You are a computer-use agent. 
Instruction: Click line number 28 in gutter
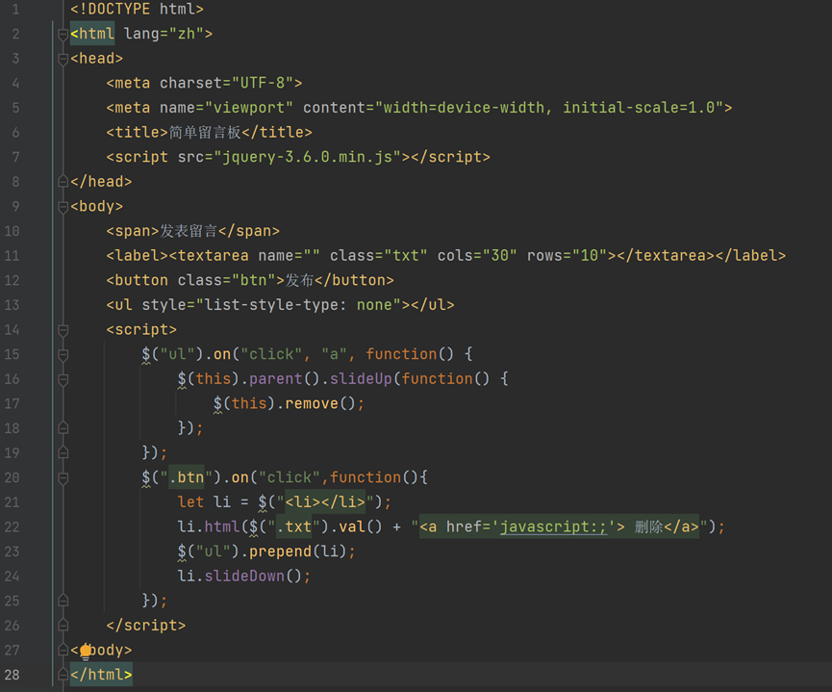point(12,675)
